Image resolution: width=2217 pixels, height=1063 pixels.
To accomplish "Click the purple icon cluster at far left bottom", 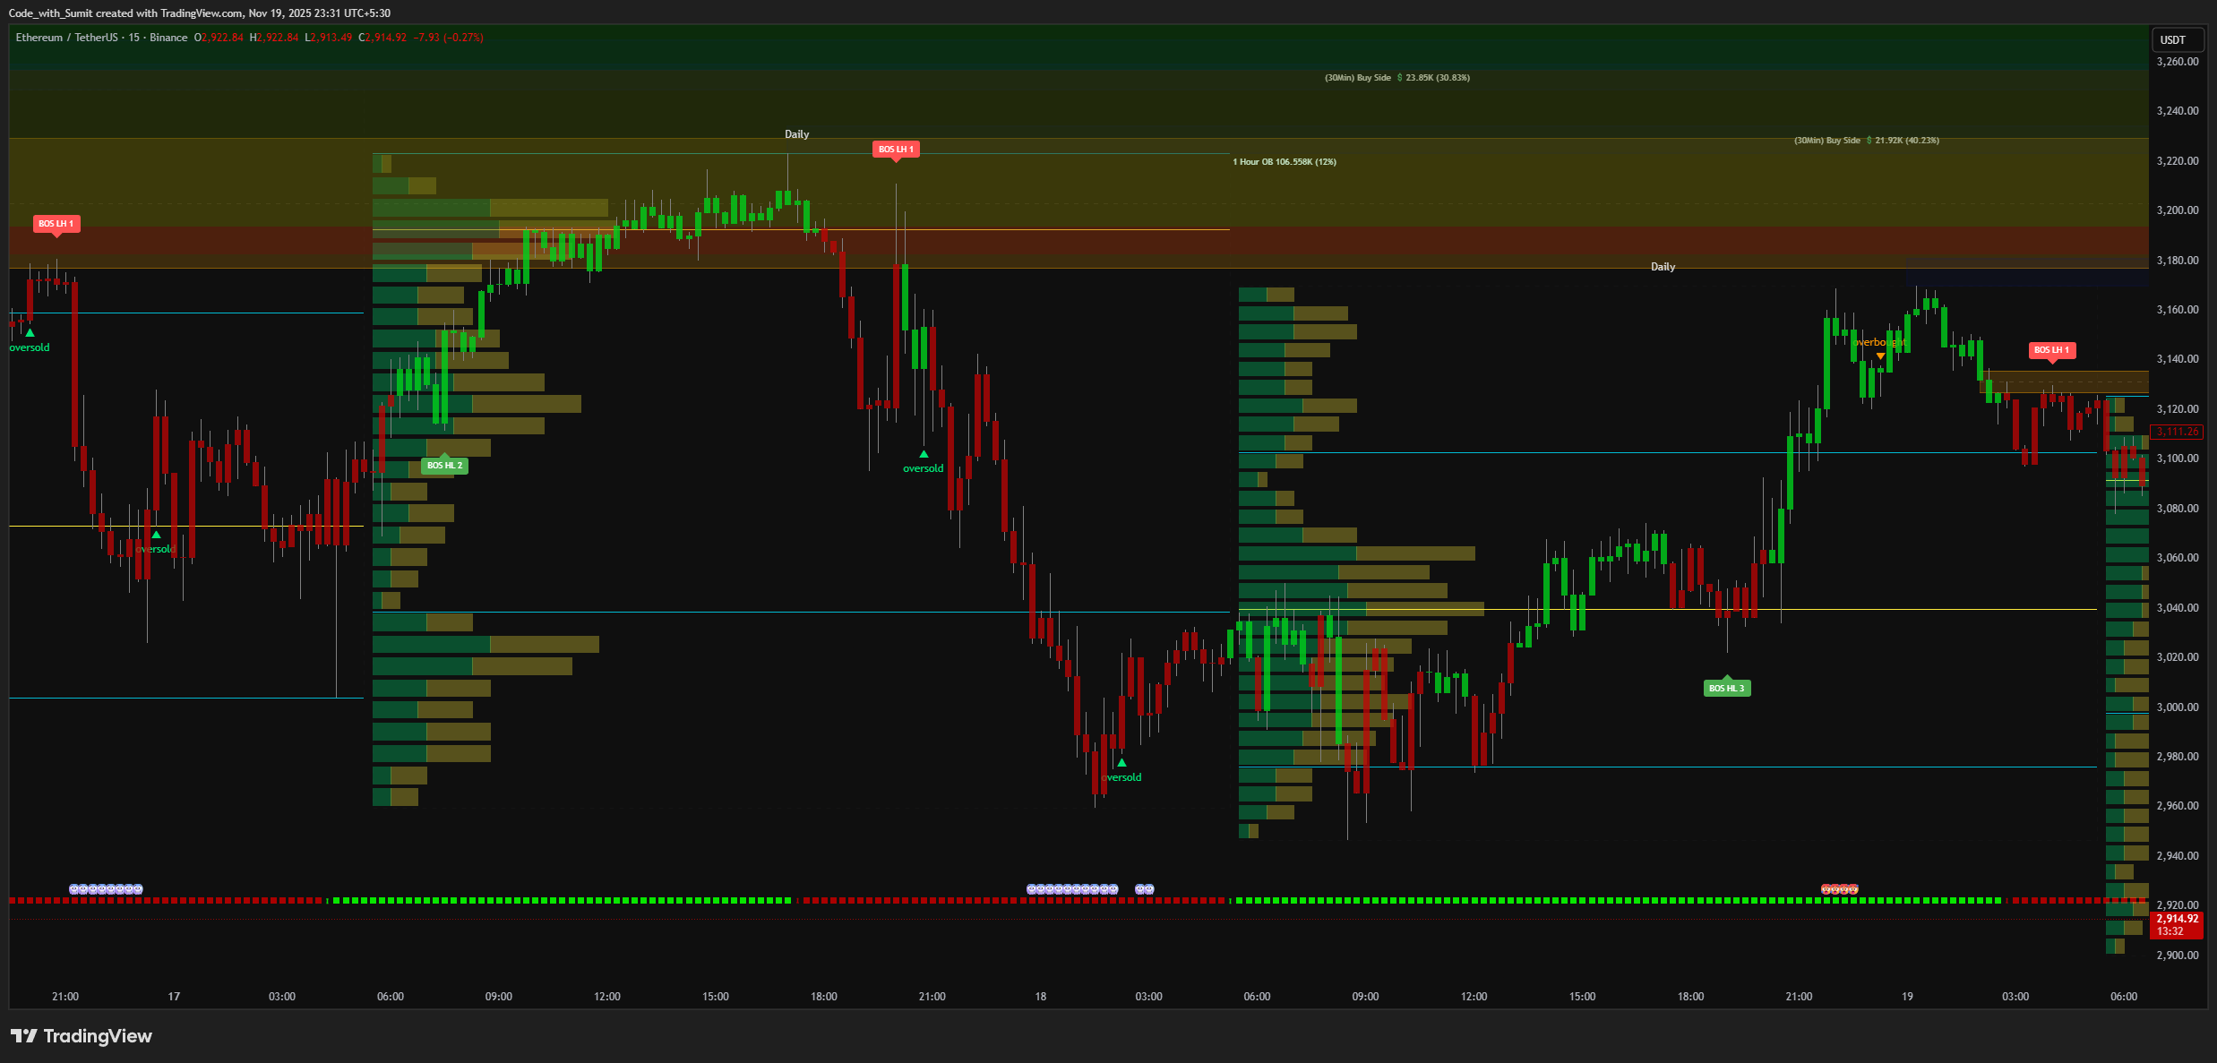I will pyautogui.click(x=106, y=889).
